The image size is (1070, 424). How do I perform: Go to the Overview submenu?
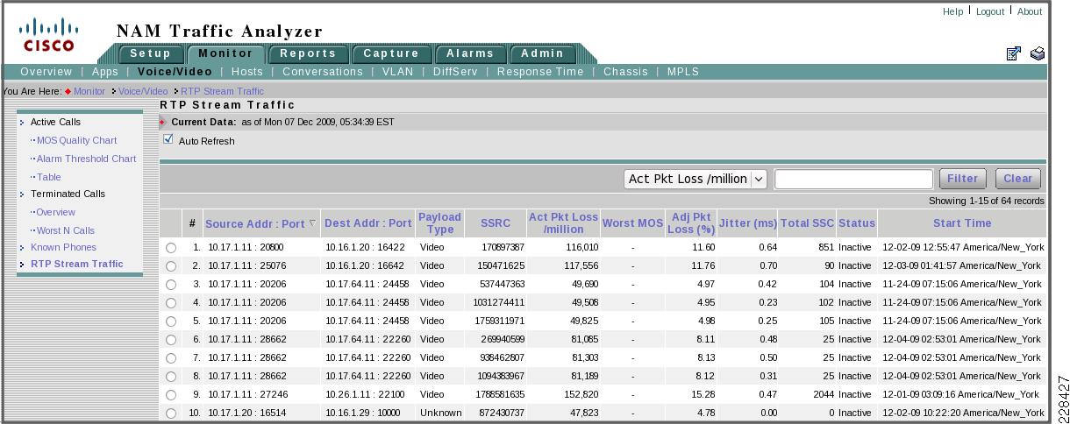pos(46,72)
